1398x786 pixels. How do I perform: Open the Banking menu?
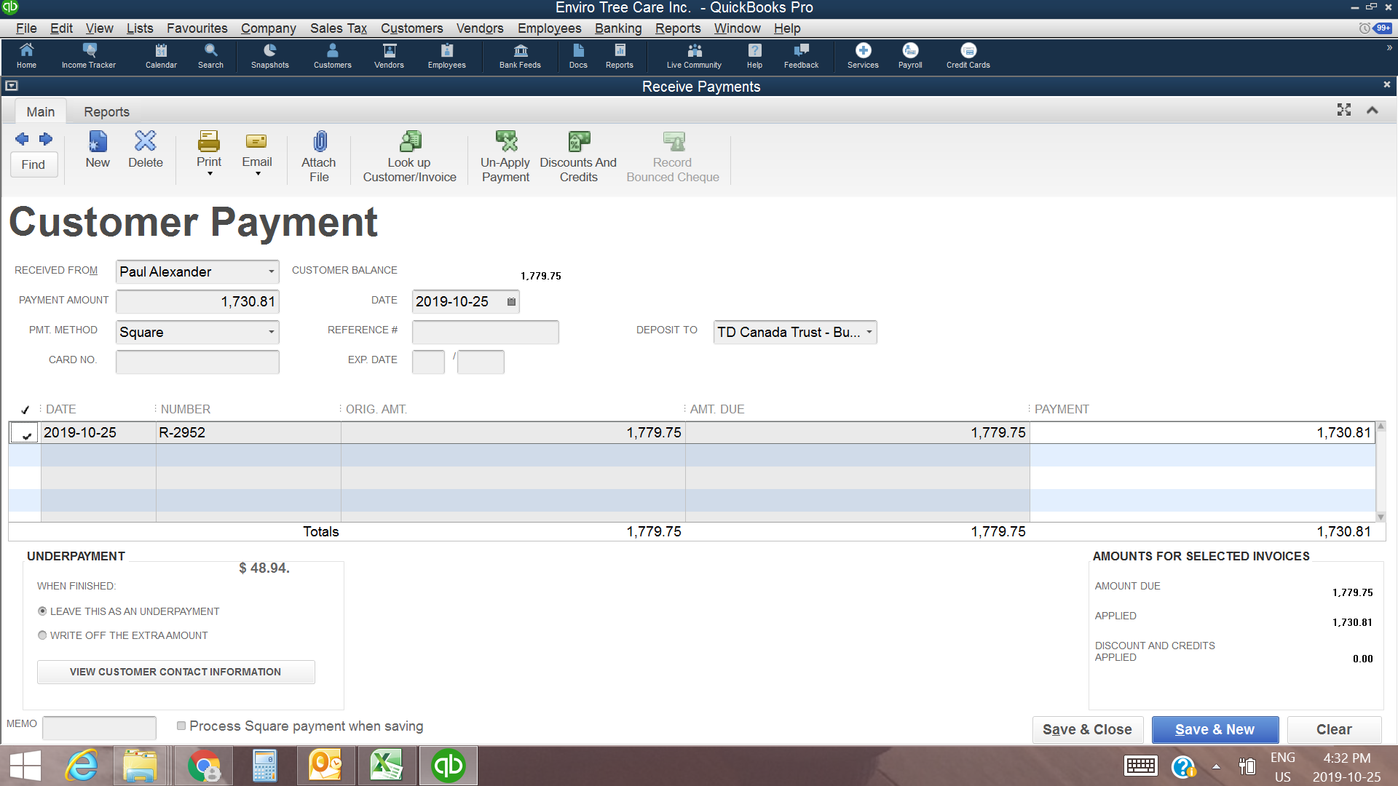[x=617, y=28]
